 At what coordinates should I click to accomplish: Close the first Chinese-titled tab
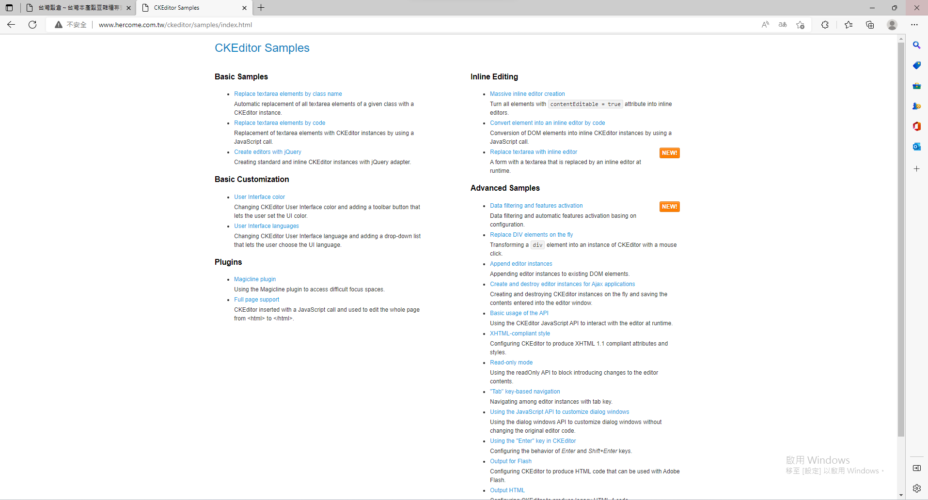pyautogui.click(x=128, y=8)
